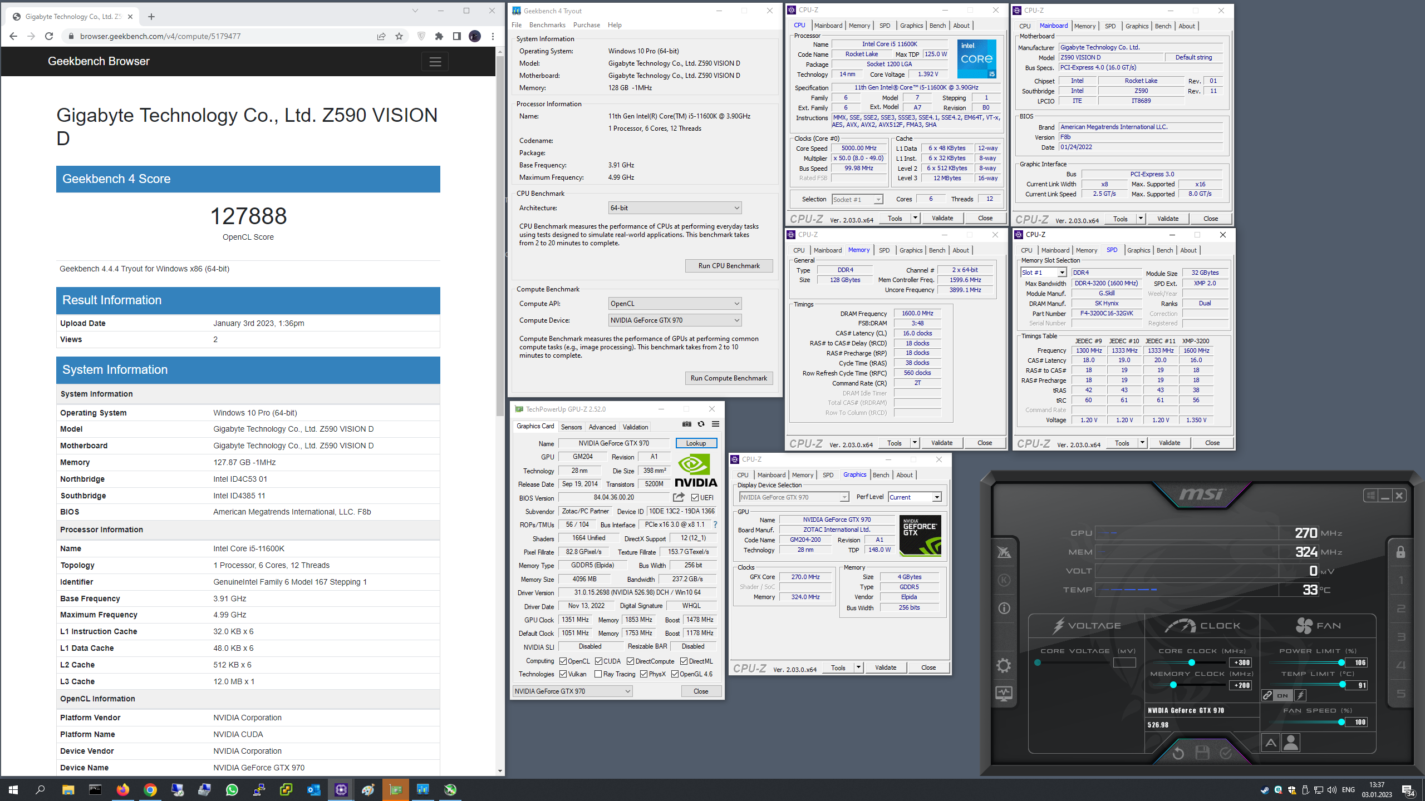Select Afterburner profile slot 5
Viewport: 1425px width, 801px height.
[1401, 694]
